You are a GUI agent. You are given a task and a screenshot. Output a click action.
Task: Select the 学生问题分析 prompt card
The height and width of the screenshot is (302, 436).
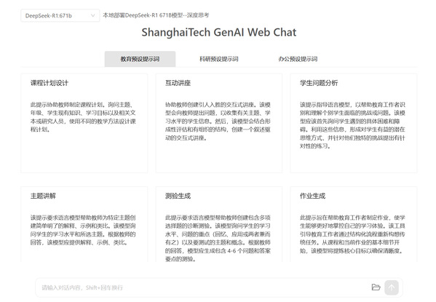click(354, 123)
